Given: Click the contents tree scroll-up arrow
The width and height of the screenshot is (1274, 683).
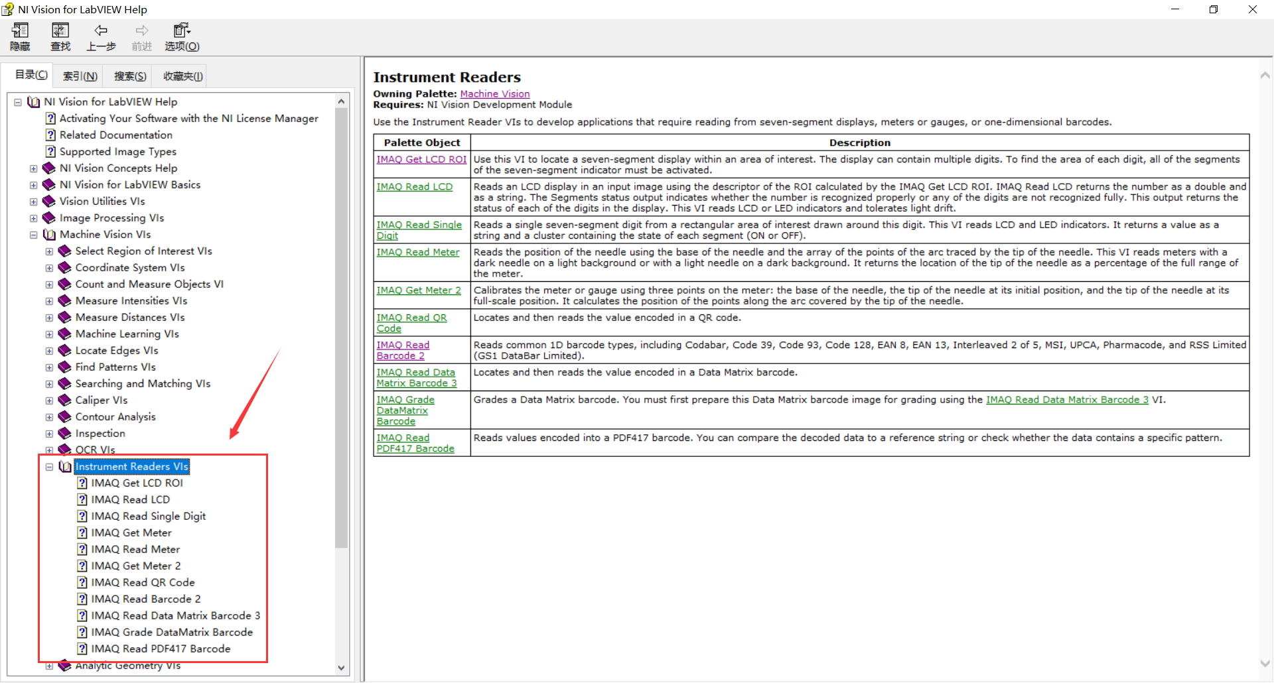Looking at the screenshot, I should [x=341, y=101].
